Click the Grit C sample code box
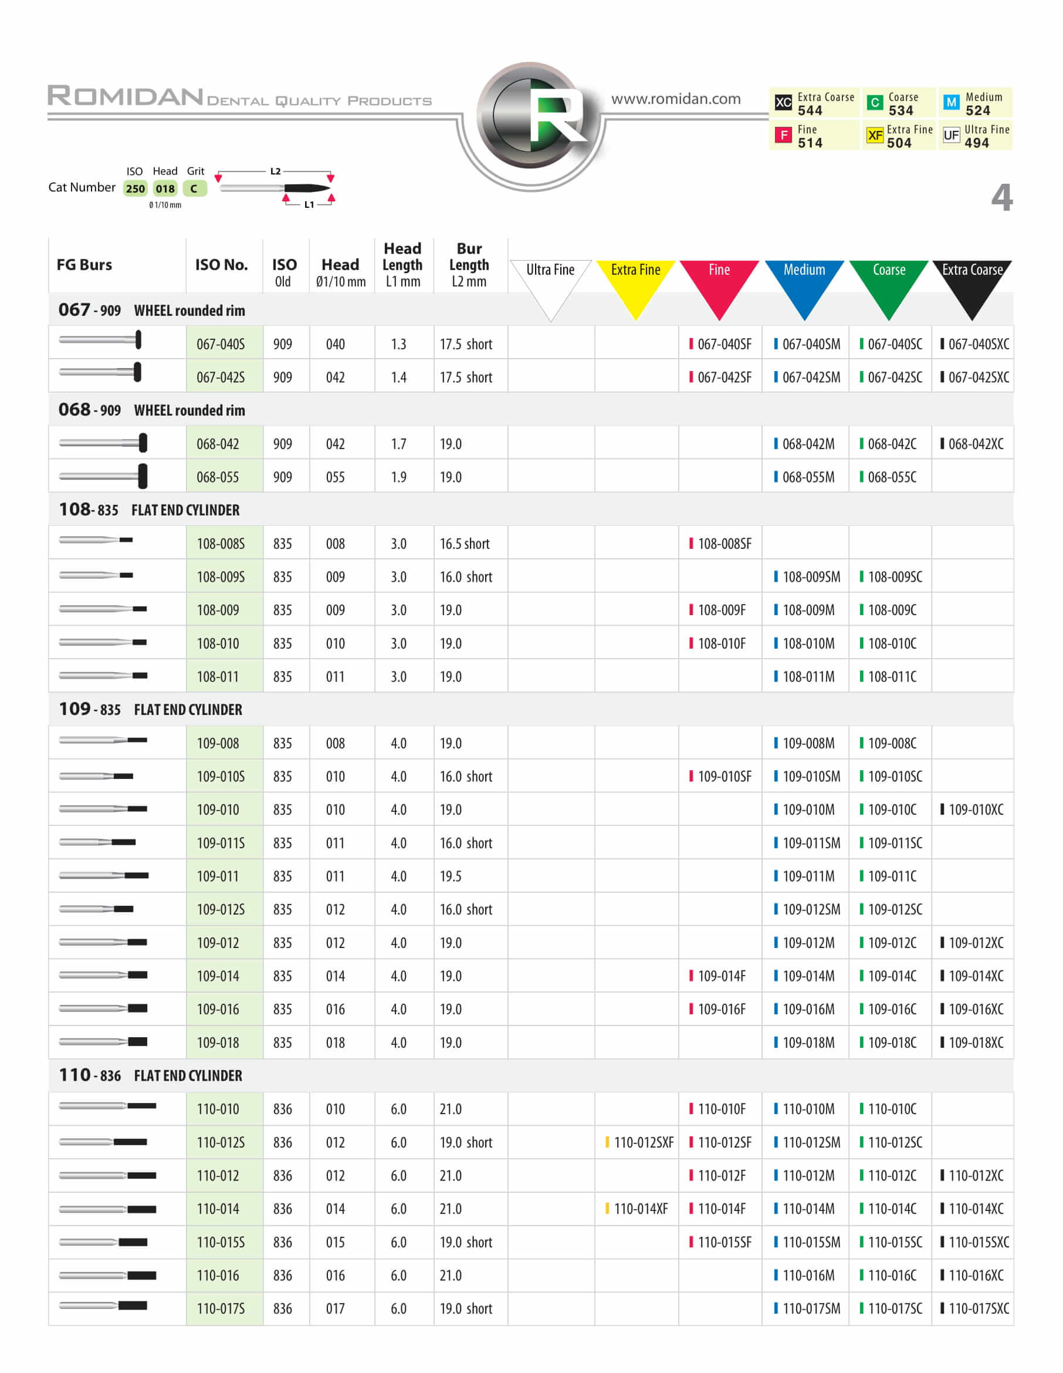The width and height of the screenshot is (1063, 1373). point(195,188)
